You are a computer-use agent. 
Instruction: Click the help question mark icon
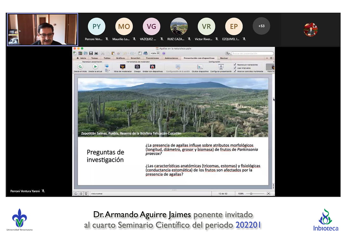pos(164,53)
